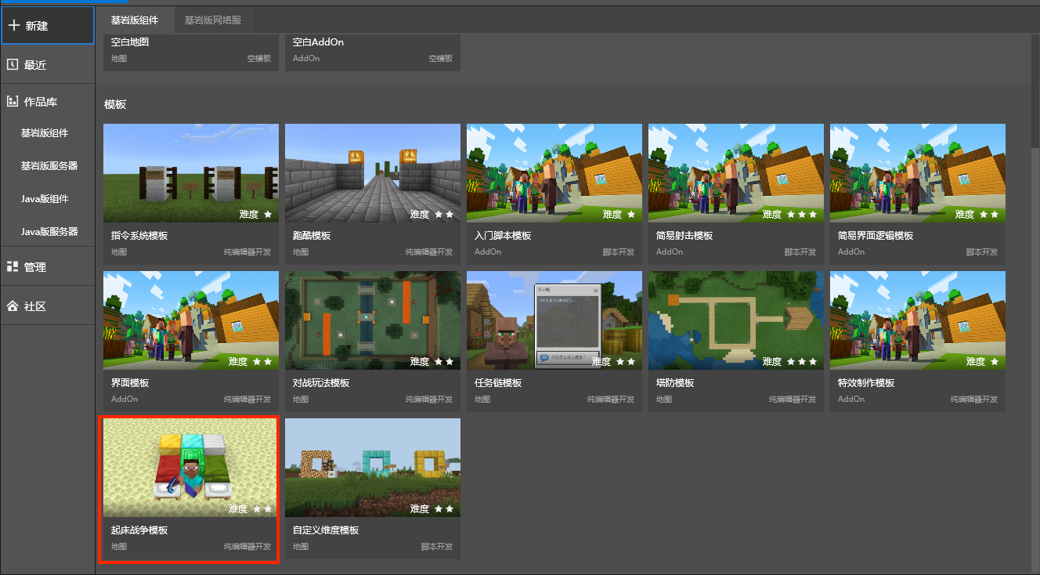Open the 简易射击模板 thumbnail

736,173
